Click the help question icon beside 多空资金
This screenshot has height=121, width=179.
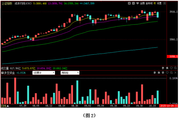pos(2,73)
